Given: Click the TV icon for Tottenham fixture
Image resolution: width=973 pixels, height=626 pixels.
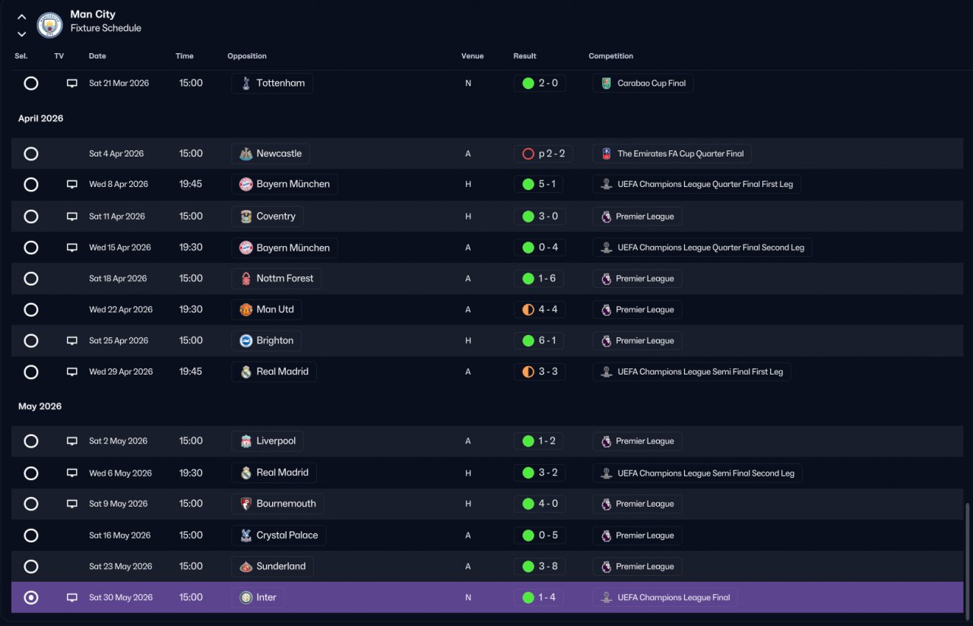Looking at the screenshot, I should (72, 84).
